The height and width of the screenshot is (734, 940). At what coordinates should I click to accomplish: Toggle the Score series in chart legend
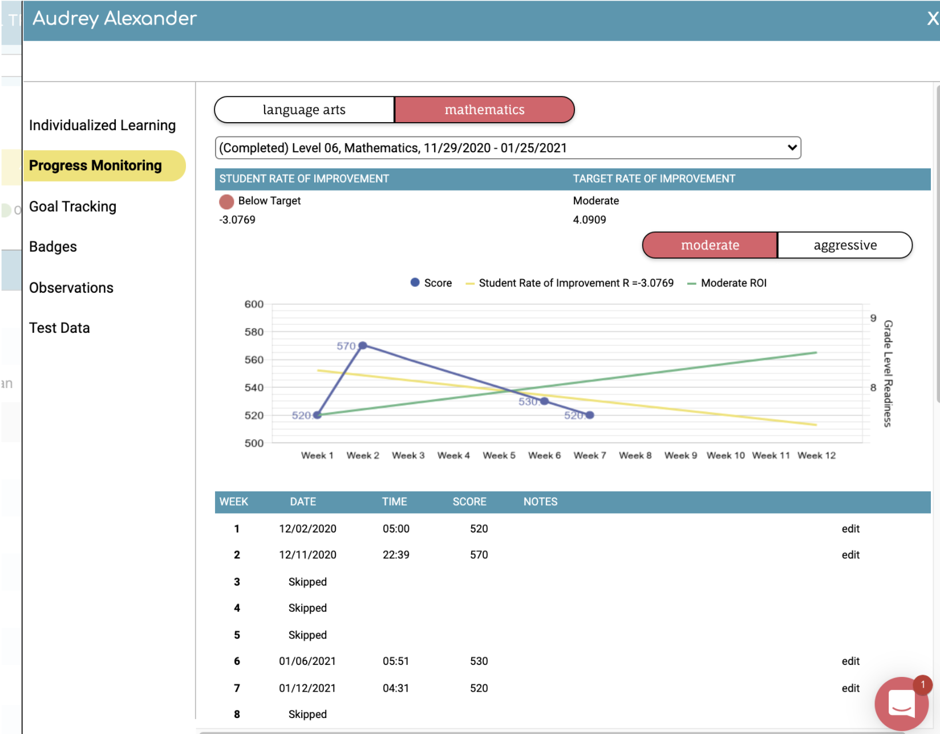tap(431, 283)
